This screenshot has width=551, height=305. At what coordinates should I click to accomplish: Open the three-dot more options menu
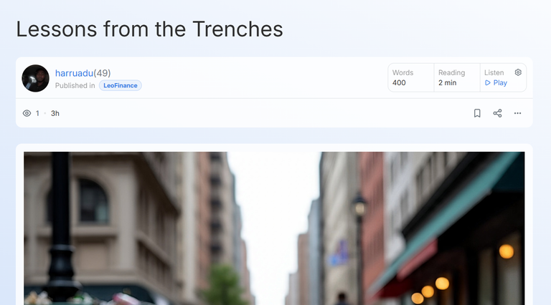(x=517, y=113)
